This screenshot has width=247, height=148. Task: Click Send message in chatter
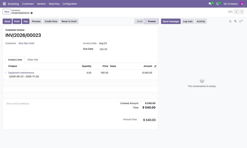click(x=171, y=21)
